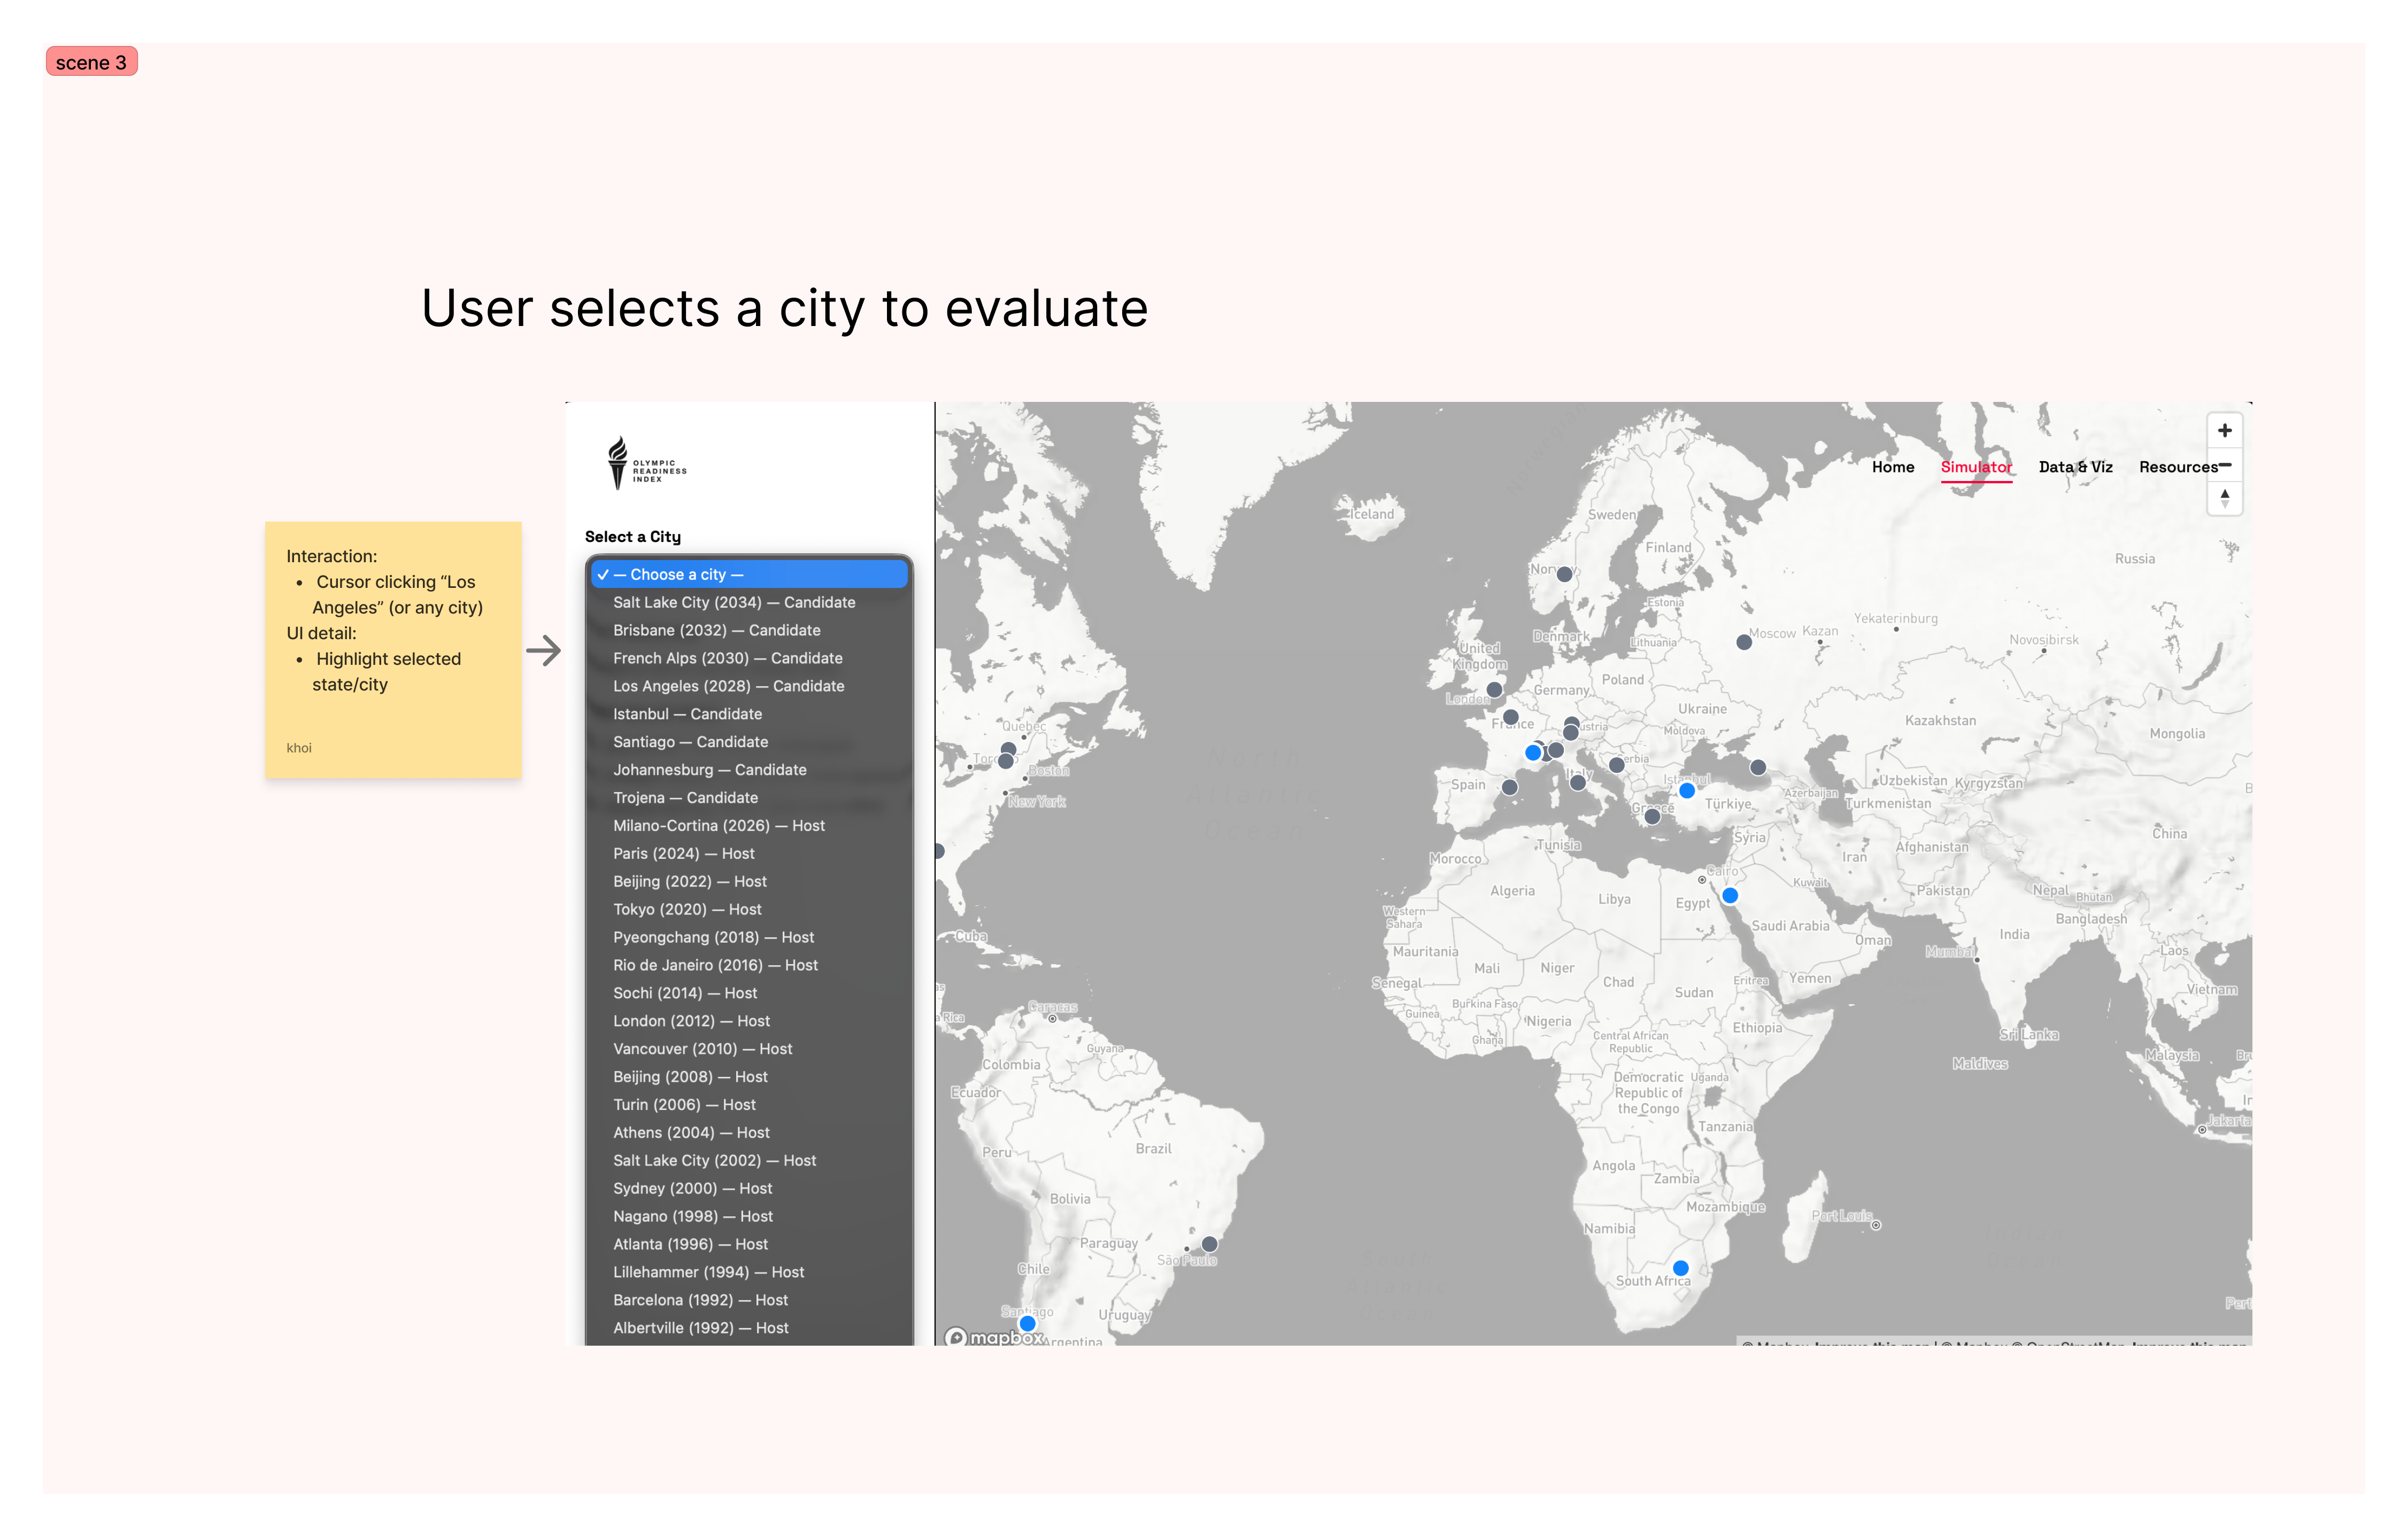Click the gray marker near London

(x=1495, y=689)
